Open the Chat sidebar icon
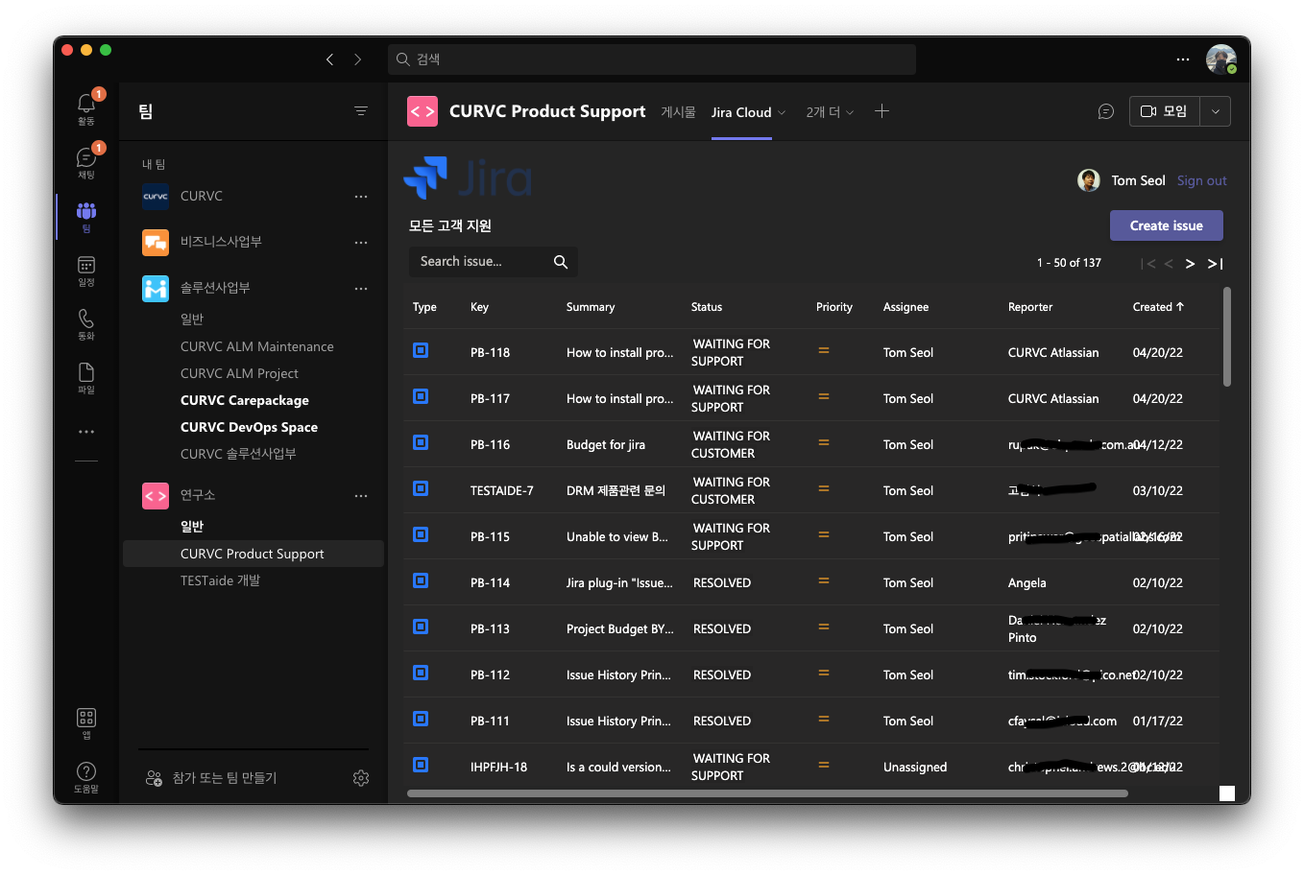The image size is (1304, 875). (x=86, y=158)
